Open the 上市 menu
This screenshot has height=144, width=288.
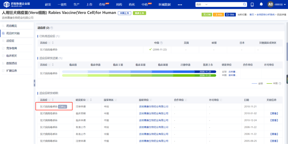(x=89, y=5)
